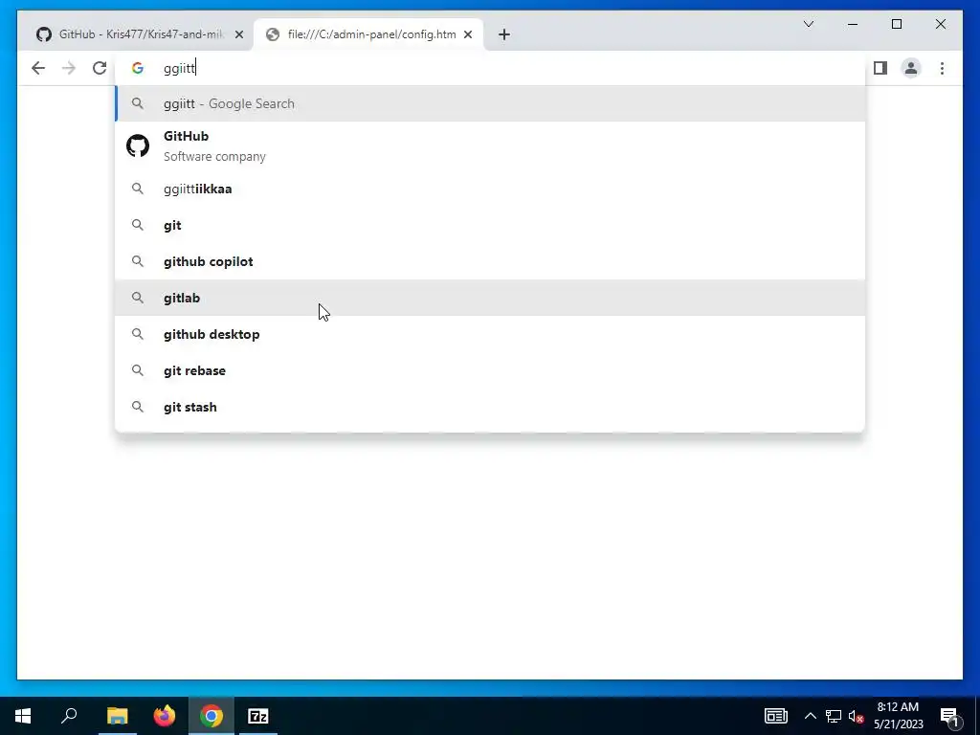
Task: Open the side panel icon
Action: (880, 68)
